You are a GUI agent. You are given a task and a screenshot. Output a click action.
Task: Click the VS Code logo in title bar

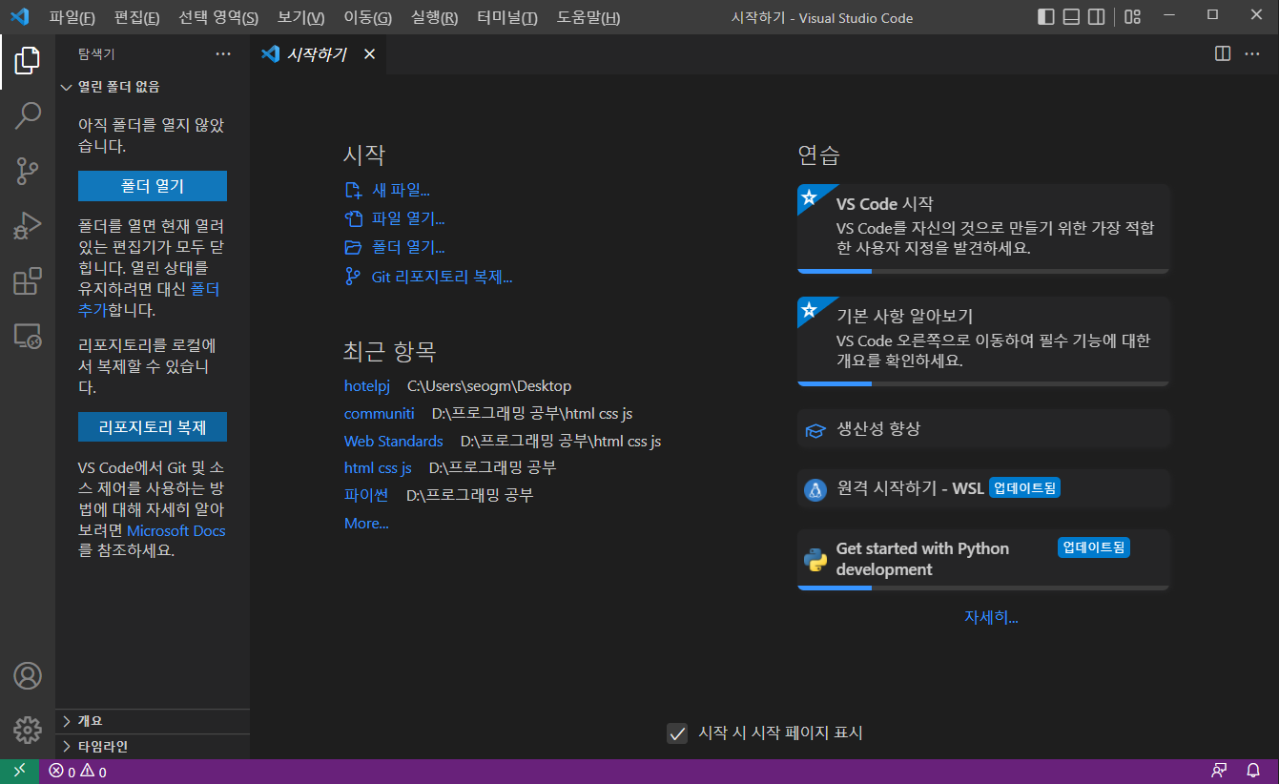tap(19, 17)
